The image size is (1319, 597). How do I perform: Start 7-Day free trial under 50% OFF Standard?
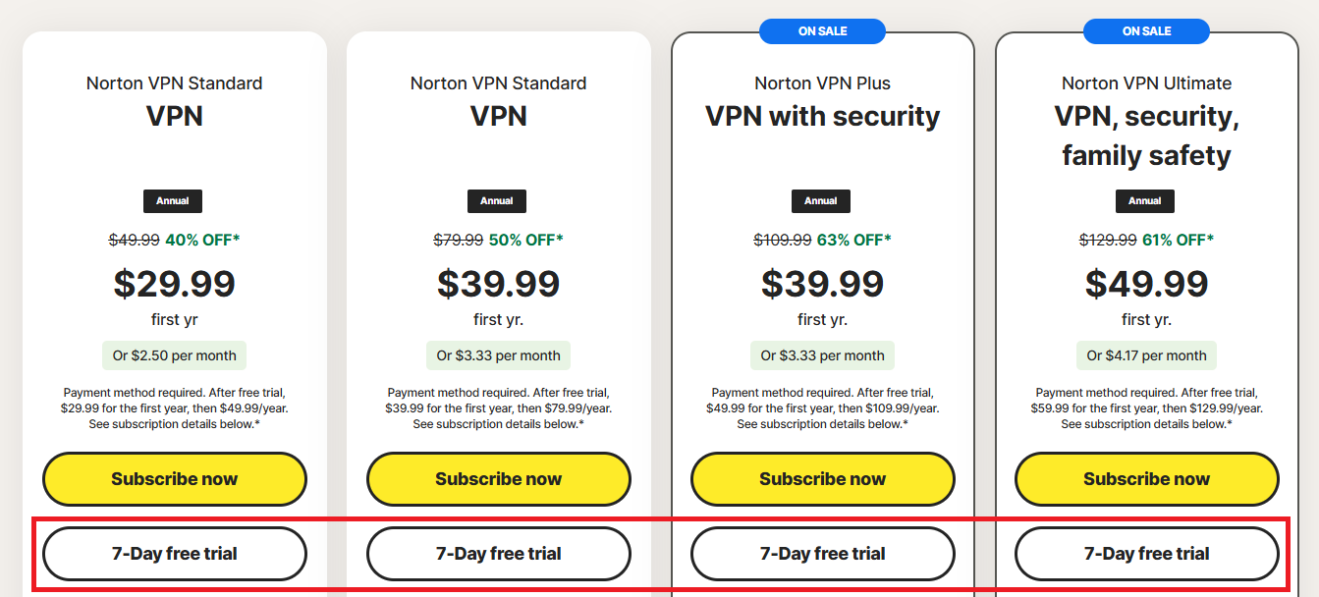pyautogui.click(x=499, y=554)
